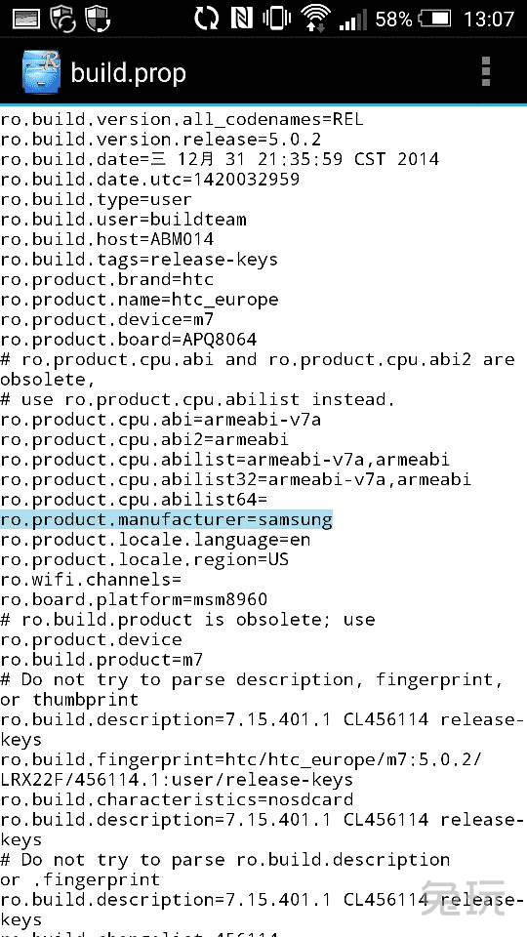Tap the ro.product.locale.region=US line

[144, 559]
